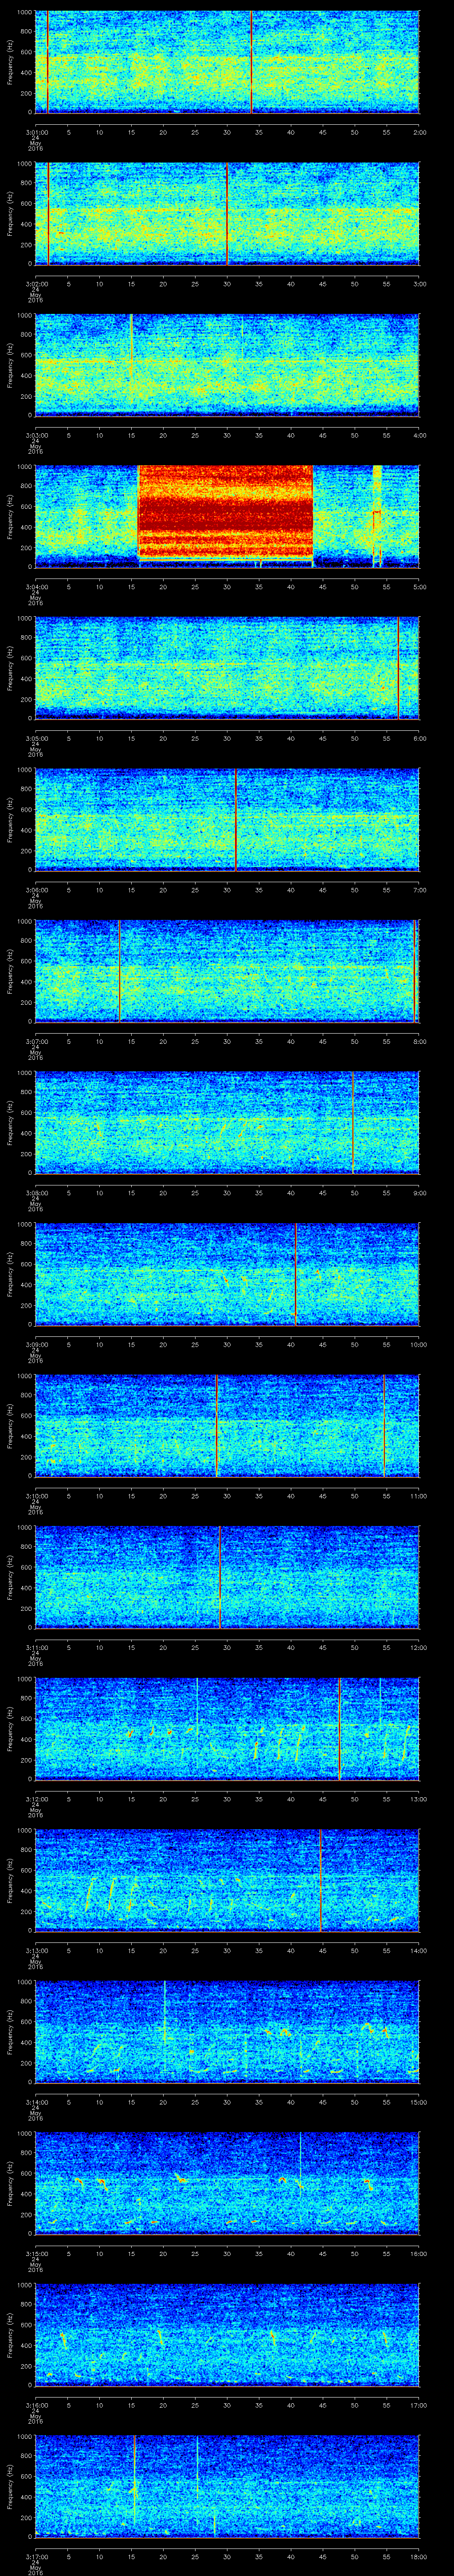The height and width of the screenshot is (2576, 454).
Task: Select the 13:00 end-of-axis label
Action: [418, 1798]
